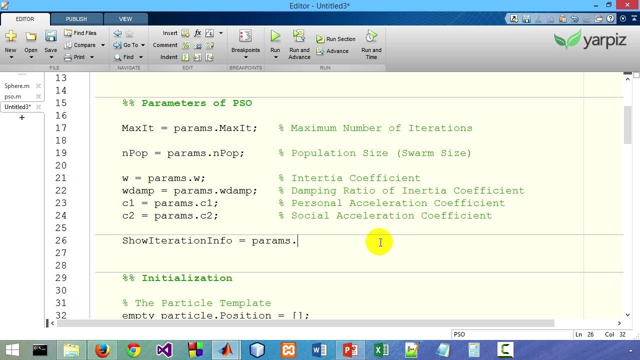640x360 pixels.
Task: Select the Untitled3* file tab
Action: pyautogui.click(x=18, y=107)
